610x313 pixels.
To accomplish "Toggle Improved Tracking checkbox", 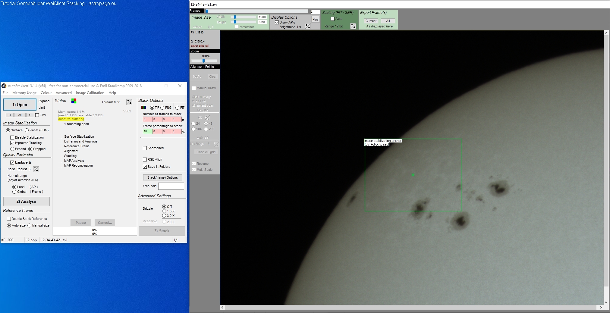I will (x=12, y=143).
